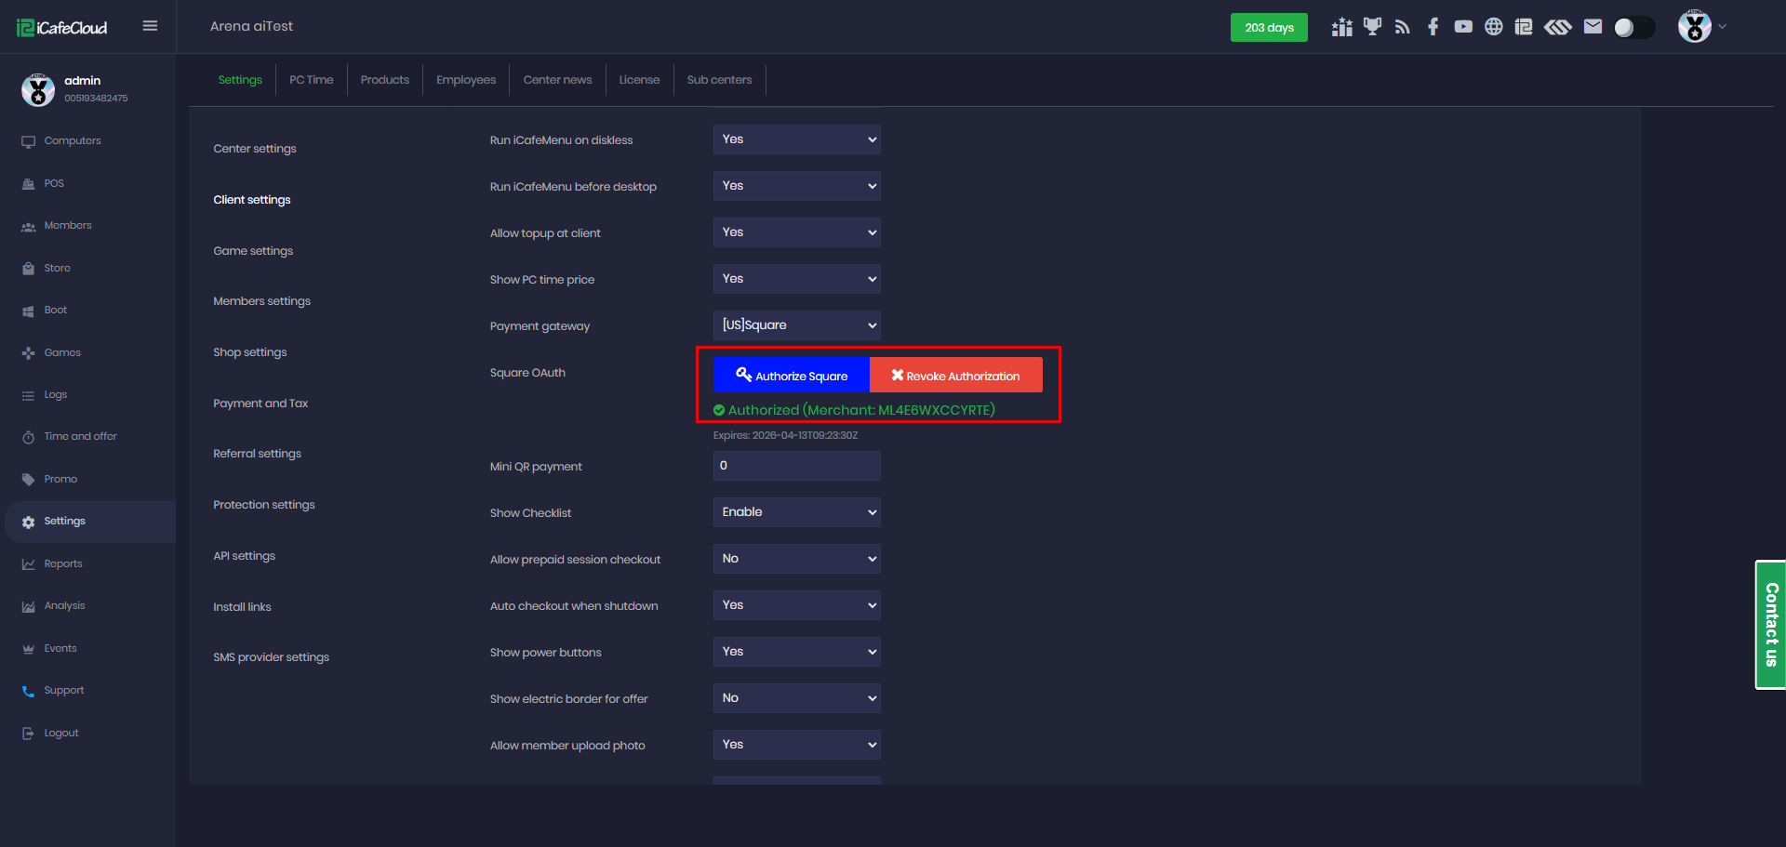Expand the Payment gateway dropdown

pyautogui.click(x=796, y=325)
